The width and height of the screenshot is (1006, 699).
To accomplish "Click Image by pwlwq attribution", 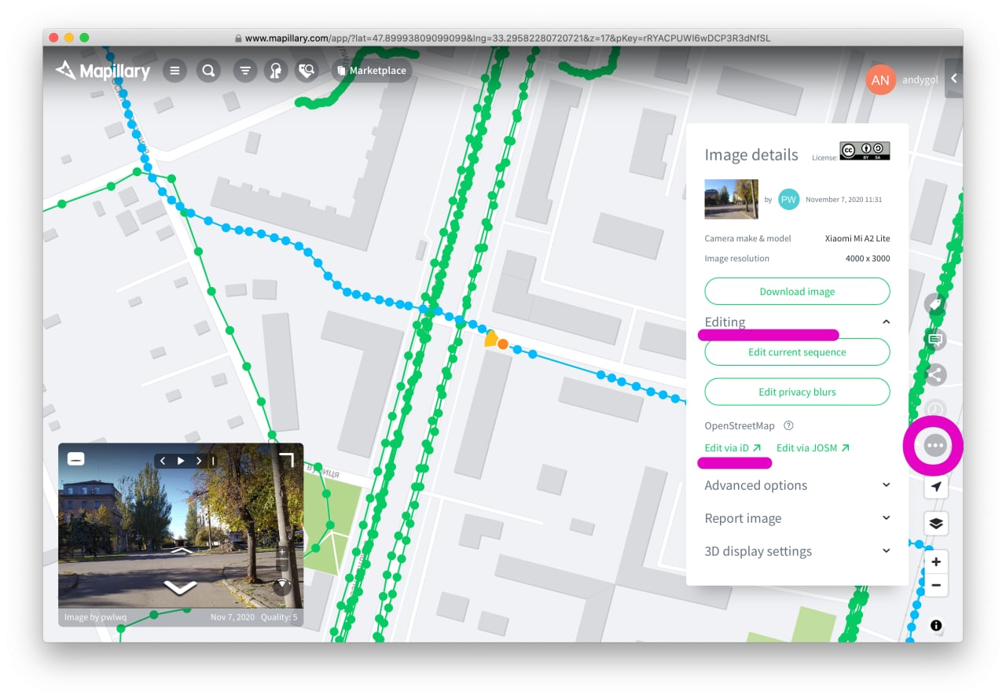I will click(x=95, y=617).
